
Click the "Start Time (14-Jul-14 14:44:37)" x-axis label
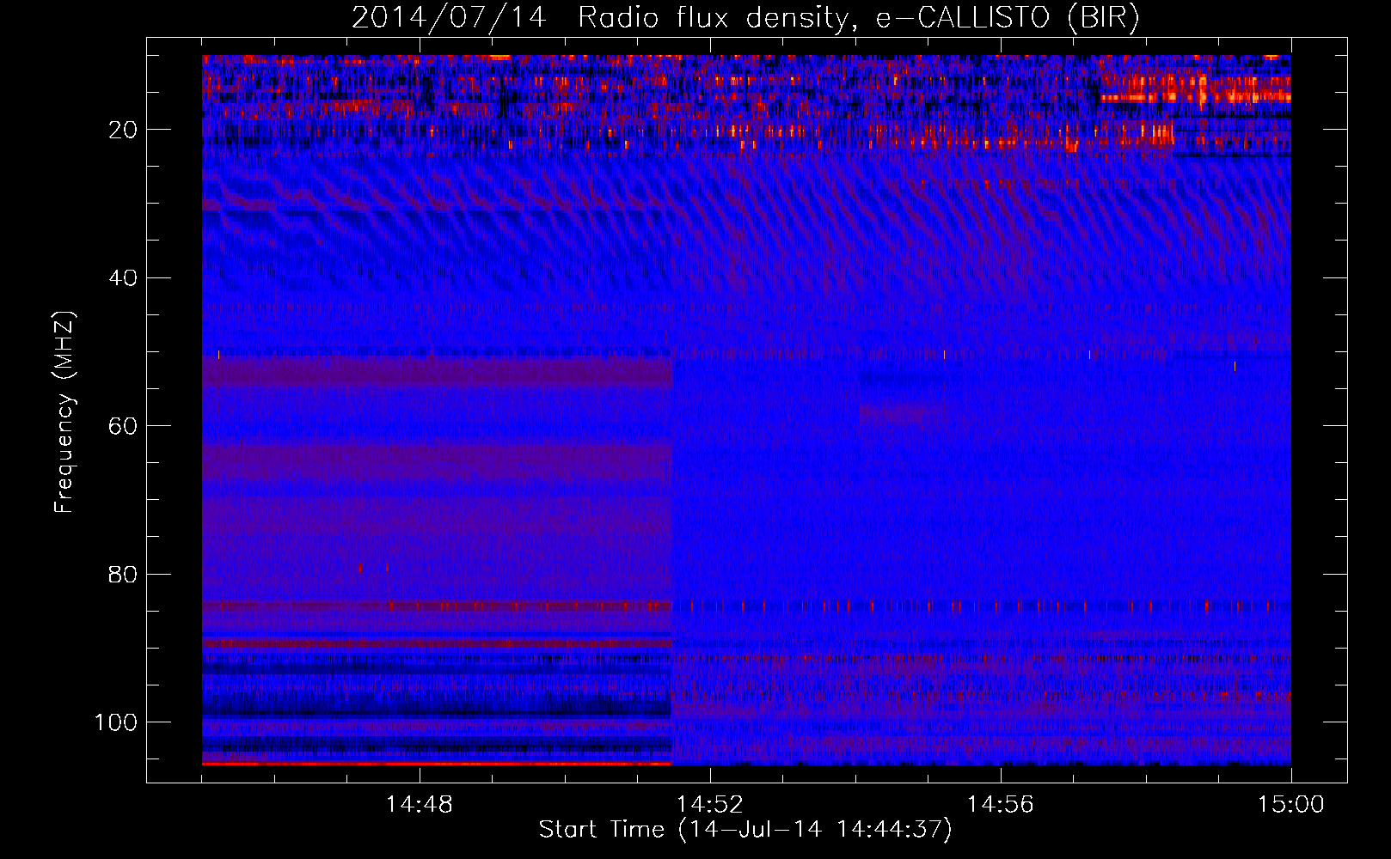point(745,830)
